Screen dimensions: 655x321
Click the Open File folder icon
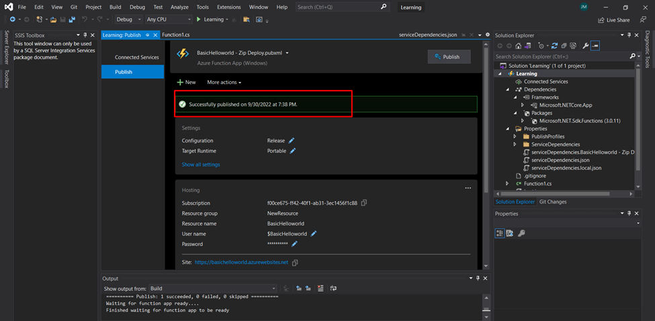[x=54, y=19]
